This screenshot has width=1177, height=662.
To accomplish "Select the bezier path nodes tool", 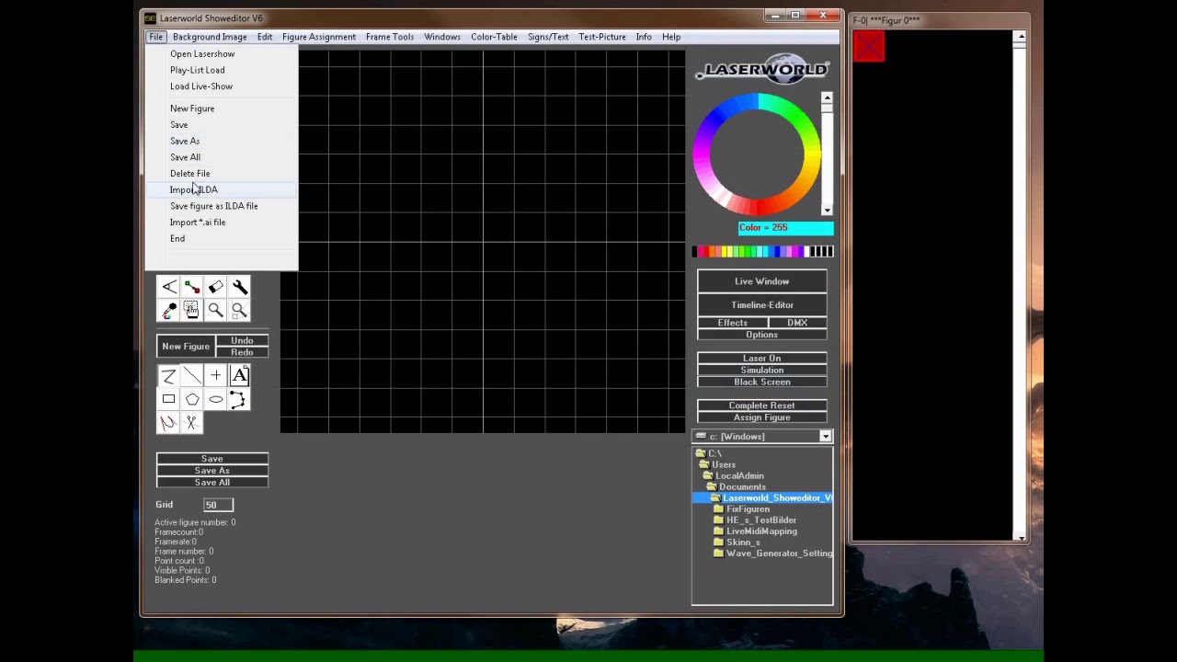I will [x=237, y=399].
